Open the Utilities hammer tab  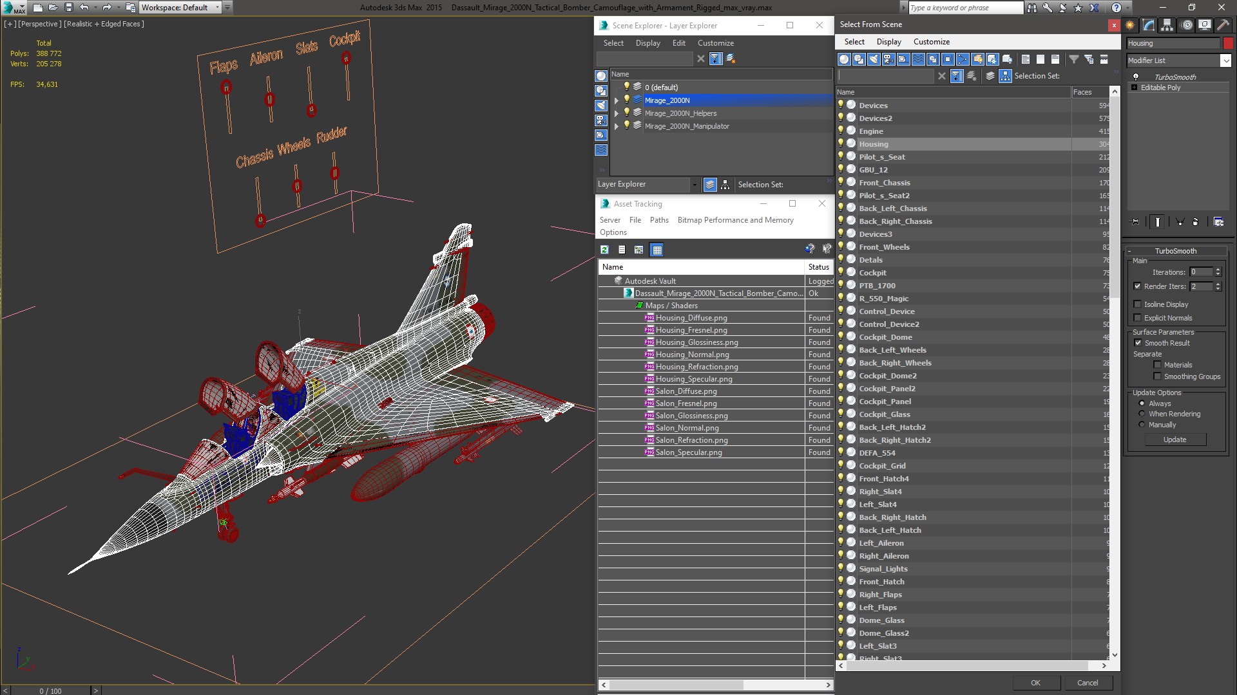point(1222,25)
